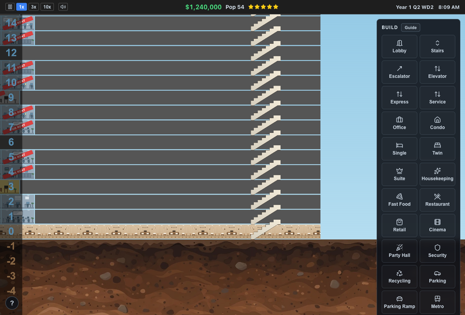
Task: Pause the game simulation
Action: click(10, 7)
